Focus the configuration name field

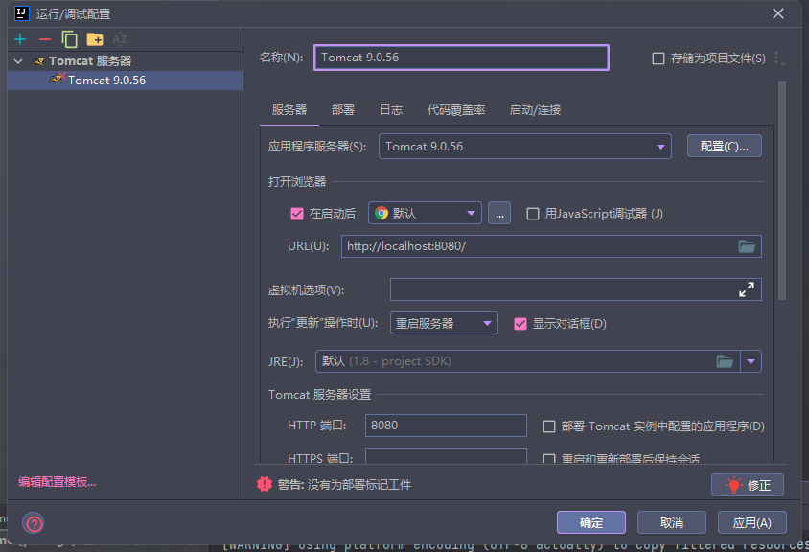coord(461,57)
